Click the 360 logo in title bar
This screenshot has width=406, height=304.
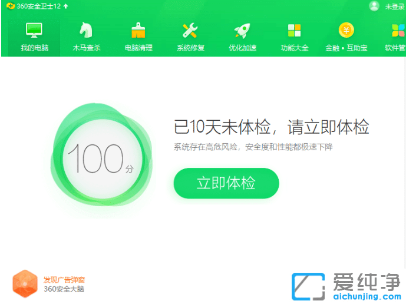(x=11, y=6)
